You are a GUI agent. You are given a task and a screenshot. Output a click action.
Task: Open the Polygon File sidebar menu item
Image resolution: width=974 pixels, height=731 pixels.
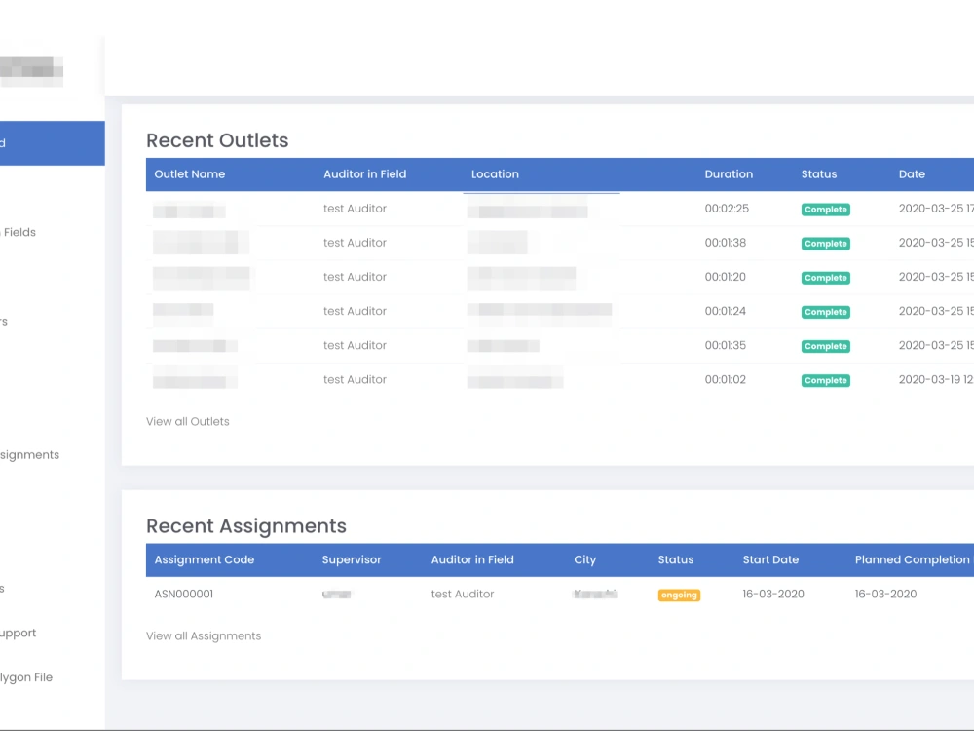pos(26,677)
